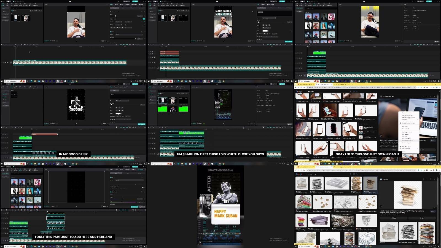
Task: Select the first browser tab in the phone-images frame
Action: pos(306,84)
